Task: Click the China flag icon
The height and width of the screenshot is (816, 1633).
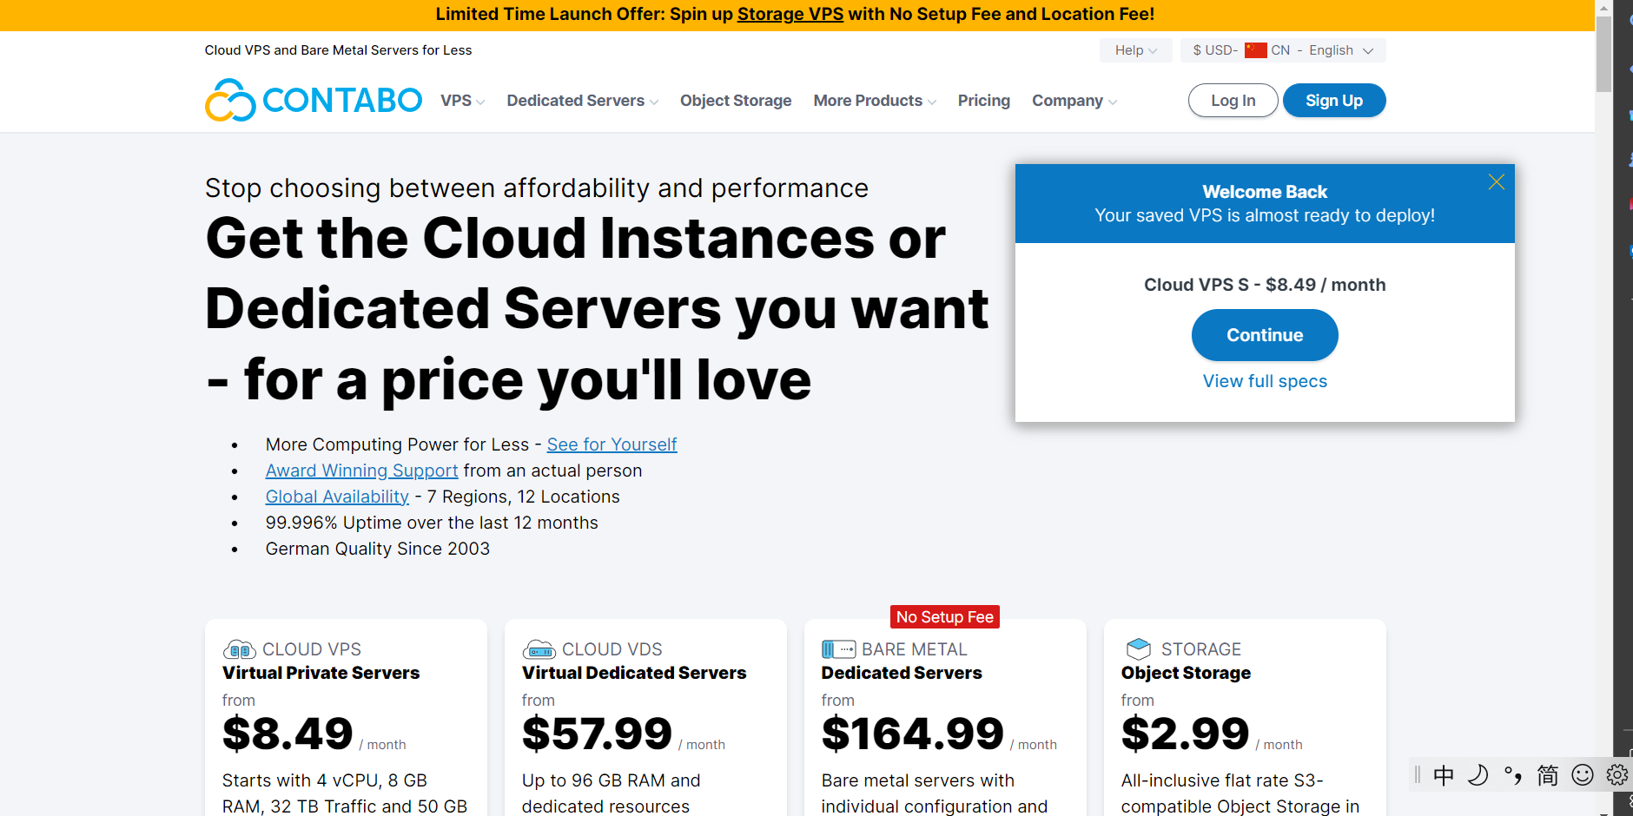Action: click(1255, 50)
